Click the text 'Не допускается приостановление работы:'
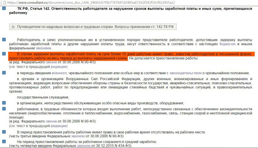258x148 pixels. (x=164, y=58)
